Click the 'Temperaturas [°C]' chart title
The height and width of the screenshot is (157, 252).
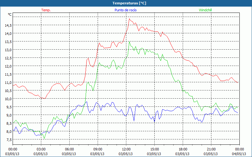click(x=129, y=3)
